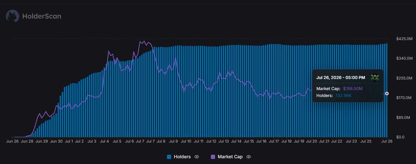Click the 'Jul 10' x-axis date label
416x164 pixels.
(x=186, y=142)
